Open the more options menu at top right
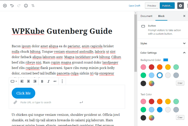Screen dimensions: 188x126 coord(187,6)
